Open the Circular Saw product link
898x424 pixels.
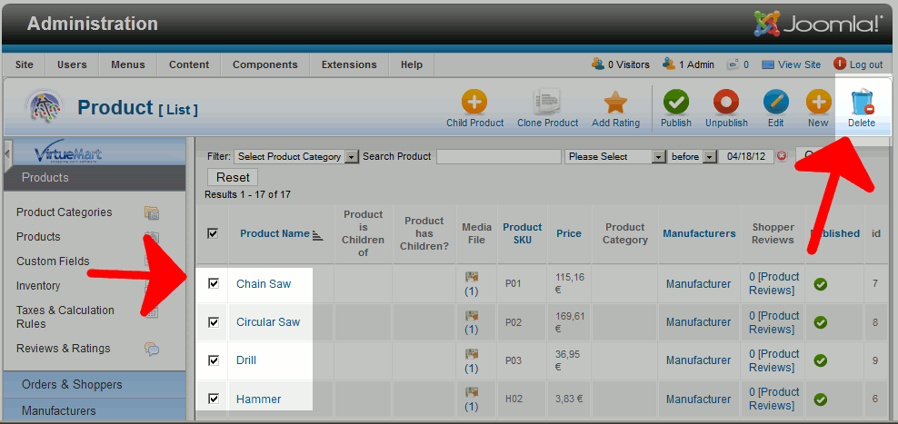click(268, 322)
